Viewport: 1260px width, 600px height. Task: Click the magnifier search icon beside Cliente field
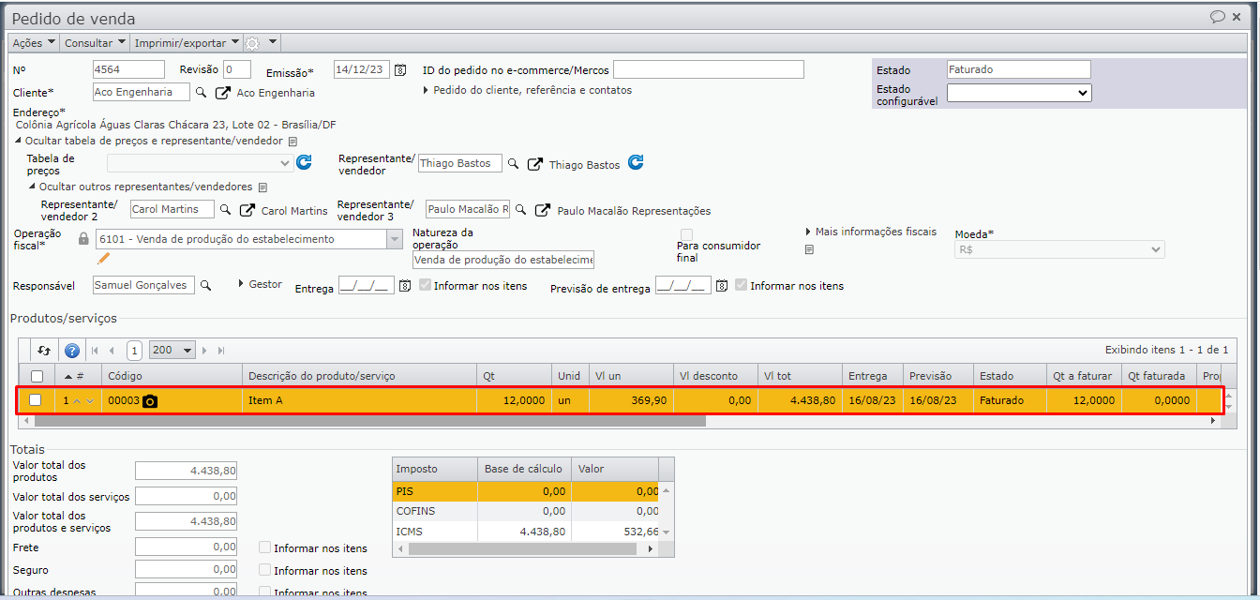coord(201,93)
